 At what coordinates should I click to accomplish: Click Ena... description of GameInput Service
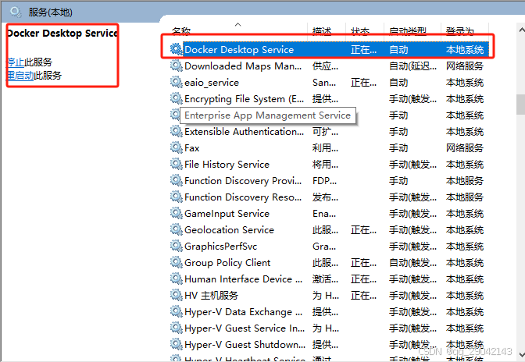(324, 213)
